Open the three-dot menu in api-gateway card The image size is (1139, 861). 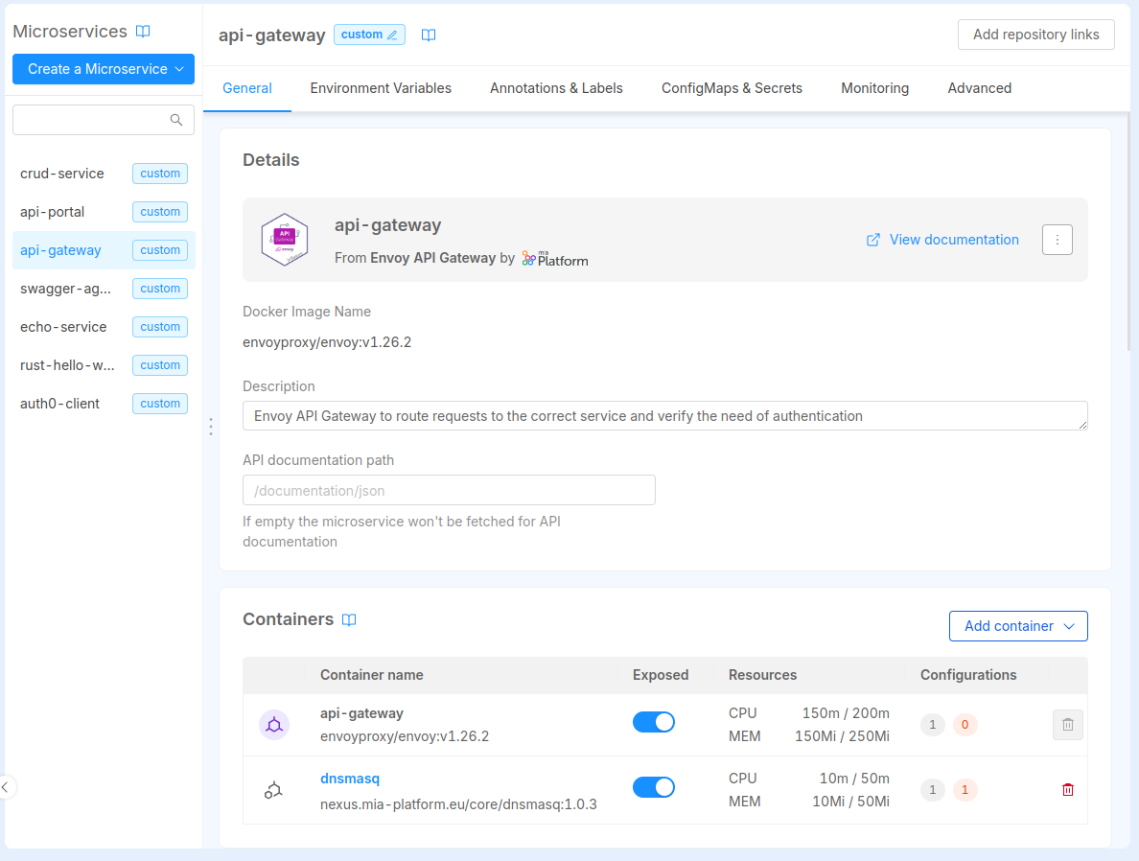pyautogui.click(x=1057, y=240)
